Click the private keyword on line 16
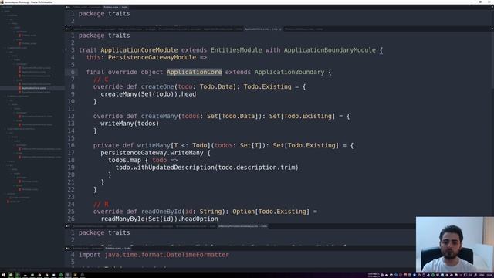Screen dimensions: 494x278 point(106,145)
